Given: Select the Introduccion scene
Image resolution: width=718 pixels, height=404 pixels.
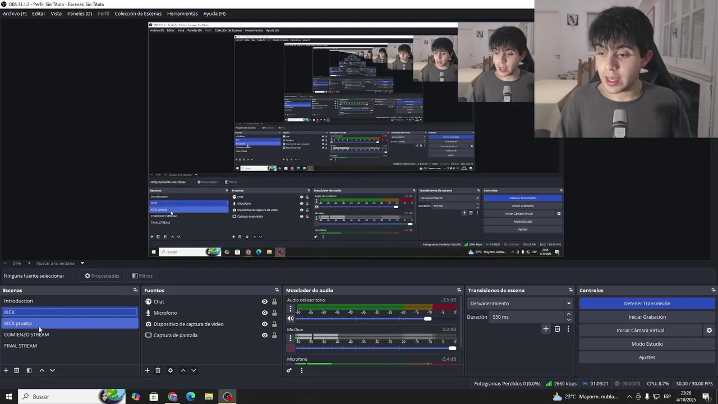Looking at the screenshot, I should click(x=70, y=301).
